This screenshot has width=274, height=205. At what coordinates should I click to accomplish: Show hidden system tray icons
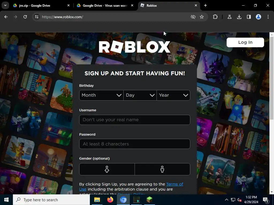click(x=226, y=200)
